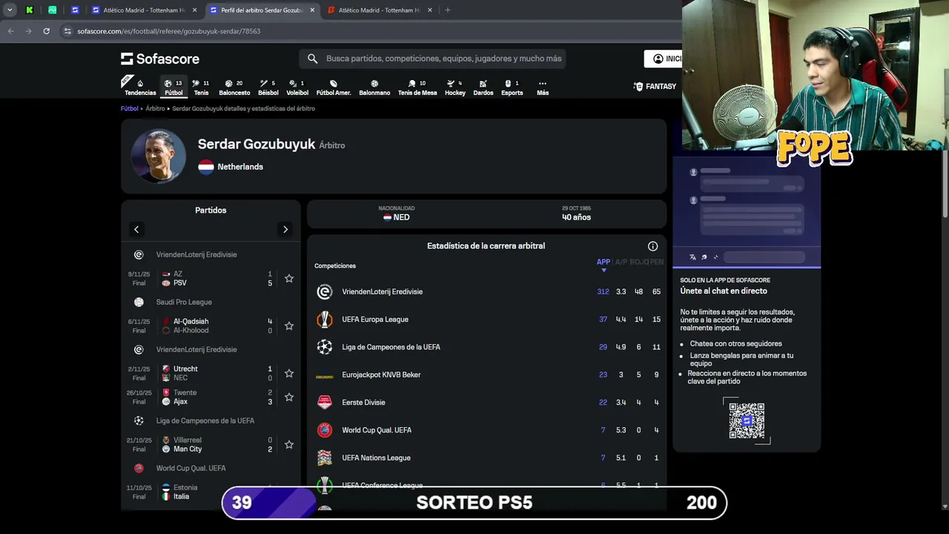Open Dardos sport section

(x=483, y=88)
